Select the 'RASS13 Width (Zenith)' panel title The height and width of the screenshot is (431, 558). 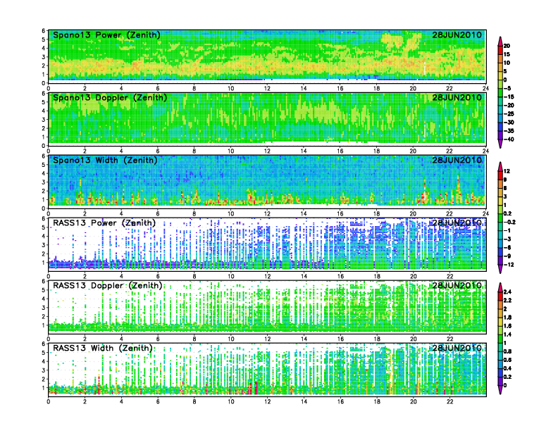point(104,348)
